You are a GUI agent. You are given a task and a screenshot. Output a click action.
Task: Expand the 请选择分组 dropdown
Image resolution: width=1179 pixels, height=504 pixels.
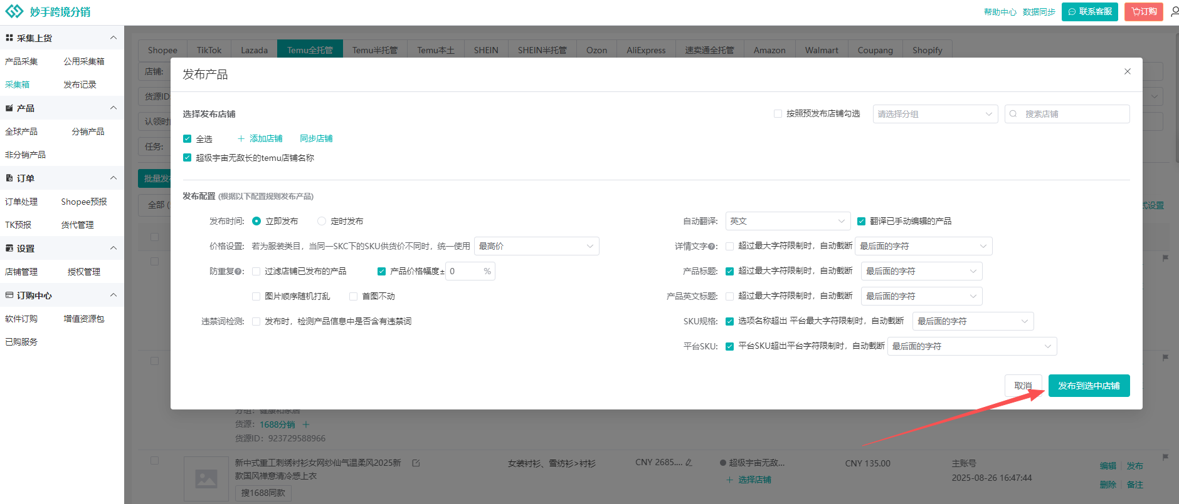pos(934,114)
